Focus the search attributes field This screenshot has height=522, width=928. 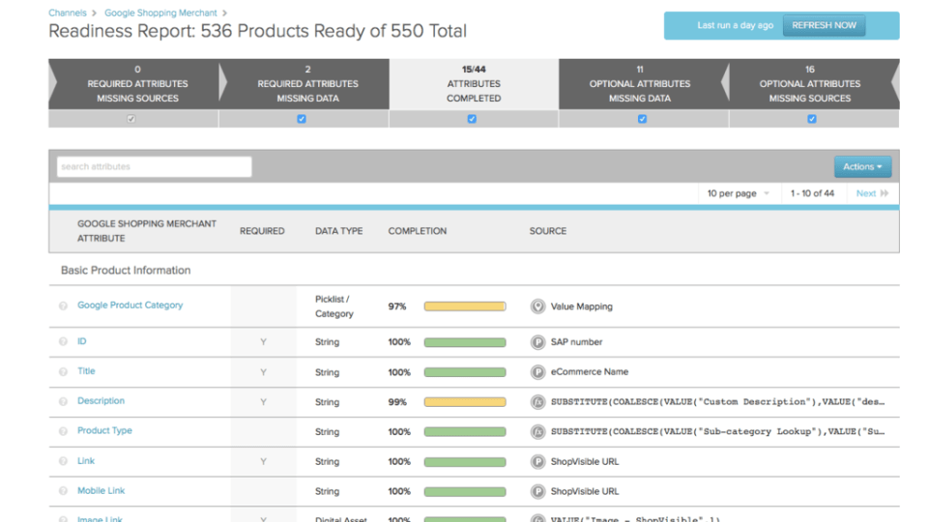click(155, 167)
